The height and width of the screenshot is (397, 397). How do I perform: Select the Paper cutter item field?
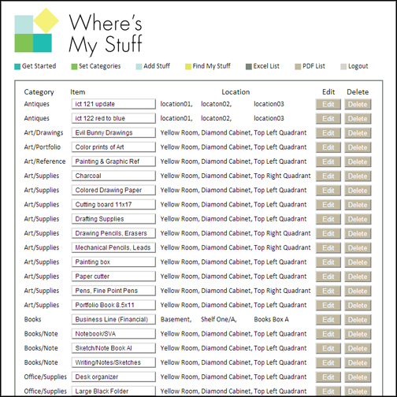tap(113, 276)
